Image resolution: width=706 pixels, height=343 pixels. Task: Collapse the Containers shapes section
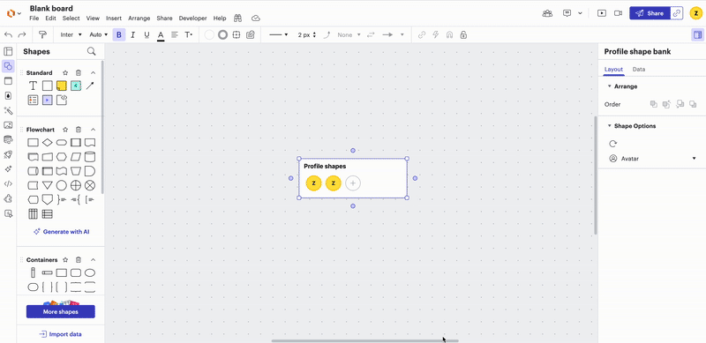94,260
